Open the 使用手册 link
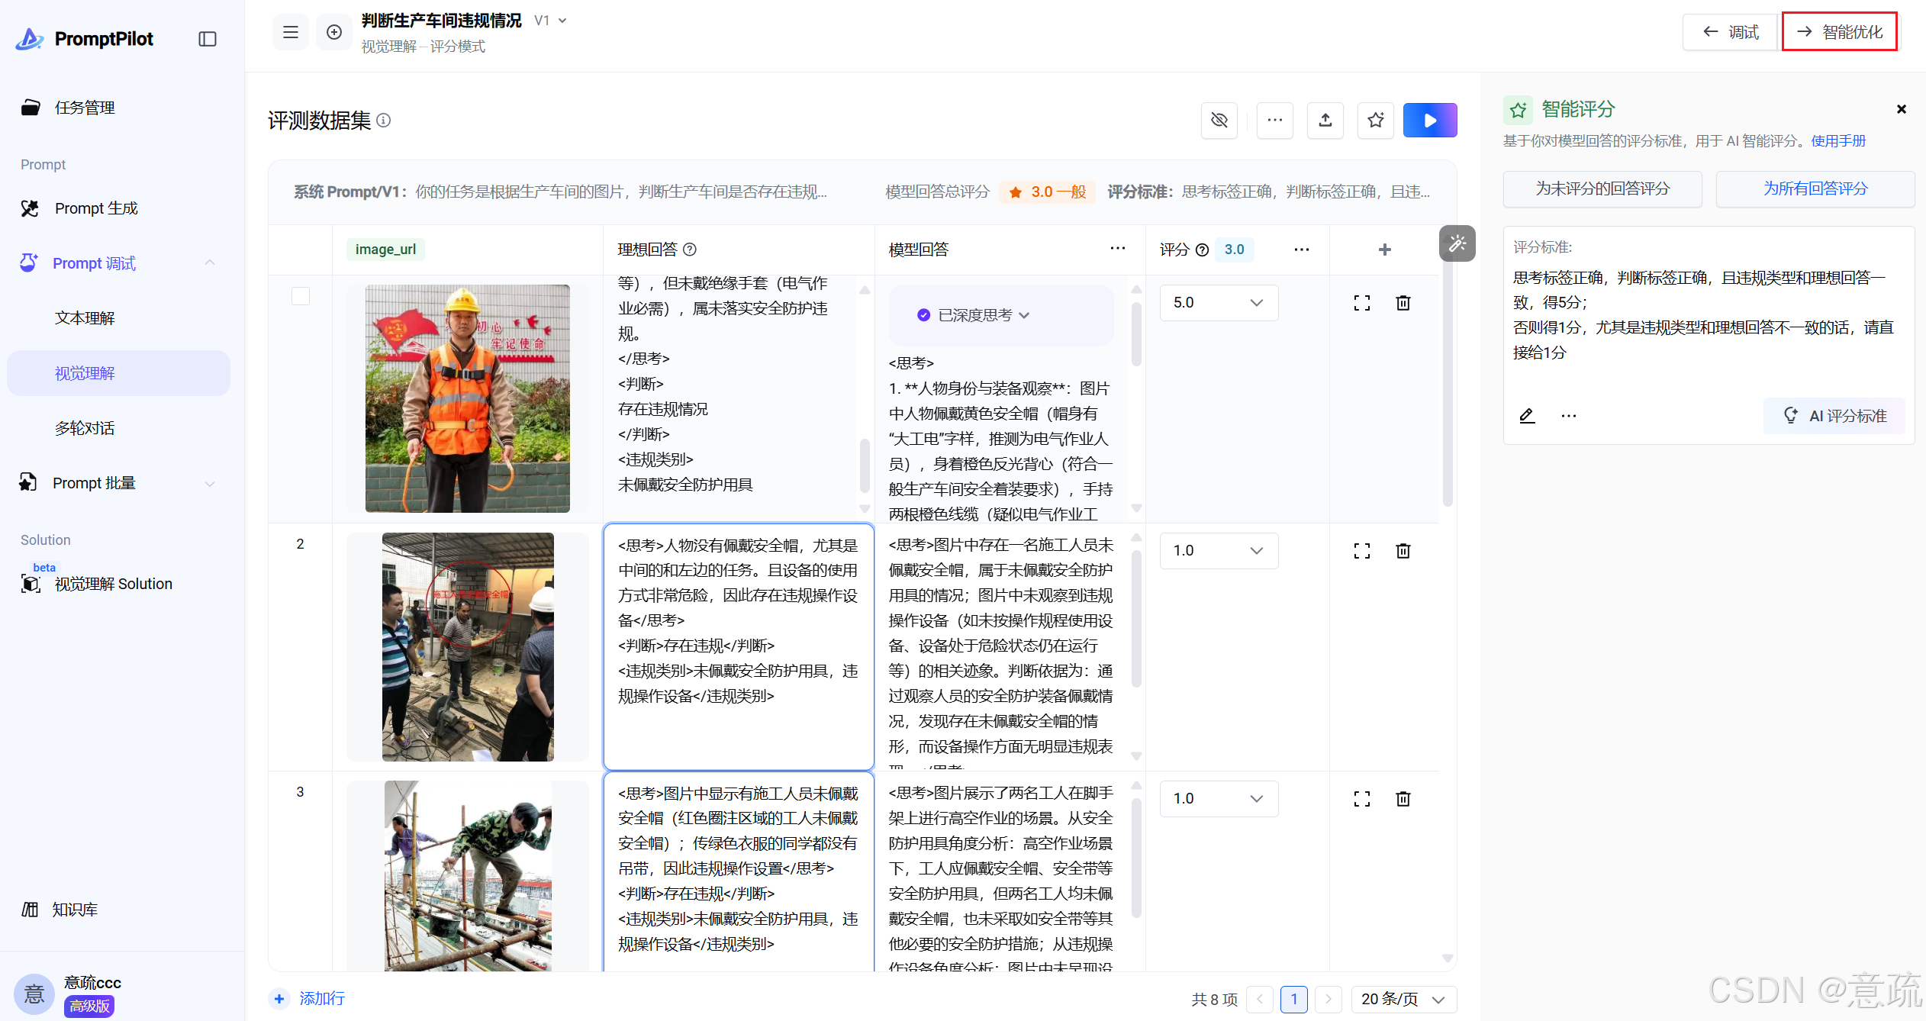 pos(1838,141)
